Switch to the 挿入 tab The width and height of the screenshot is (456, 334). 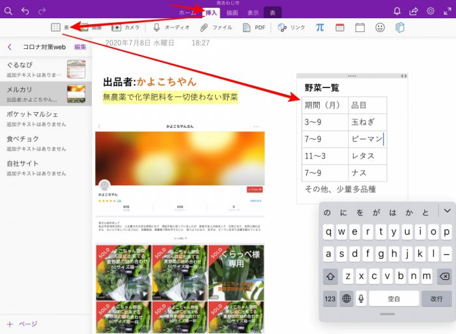[x=211, y=13]
